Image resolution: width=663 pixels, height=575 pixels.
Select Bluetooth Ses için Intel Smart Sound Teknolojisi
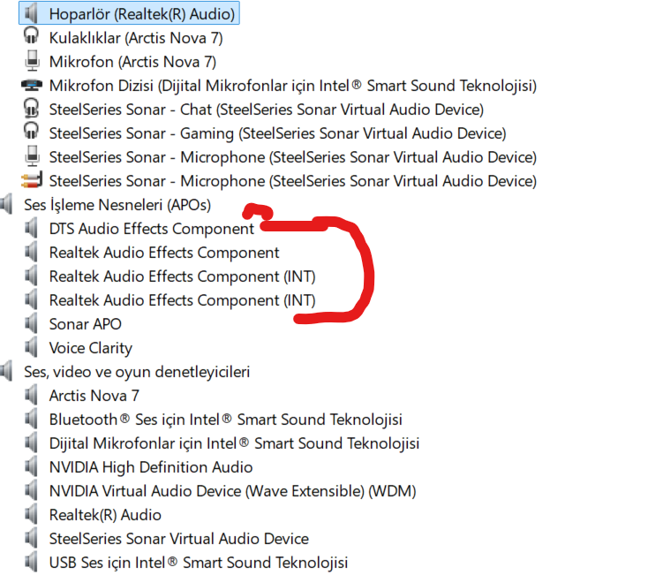point(226,420)
